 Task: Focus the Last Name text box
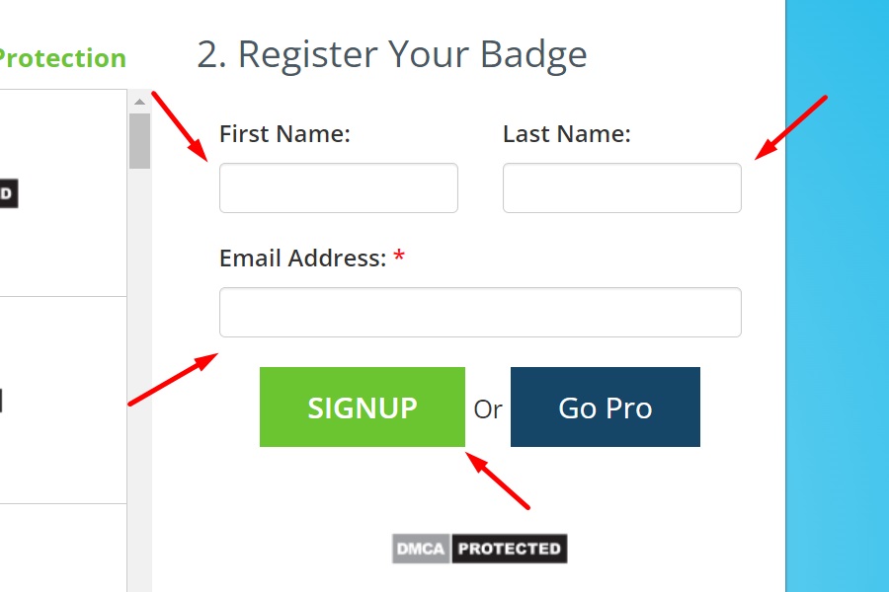pos(622,188)
